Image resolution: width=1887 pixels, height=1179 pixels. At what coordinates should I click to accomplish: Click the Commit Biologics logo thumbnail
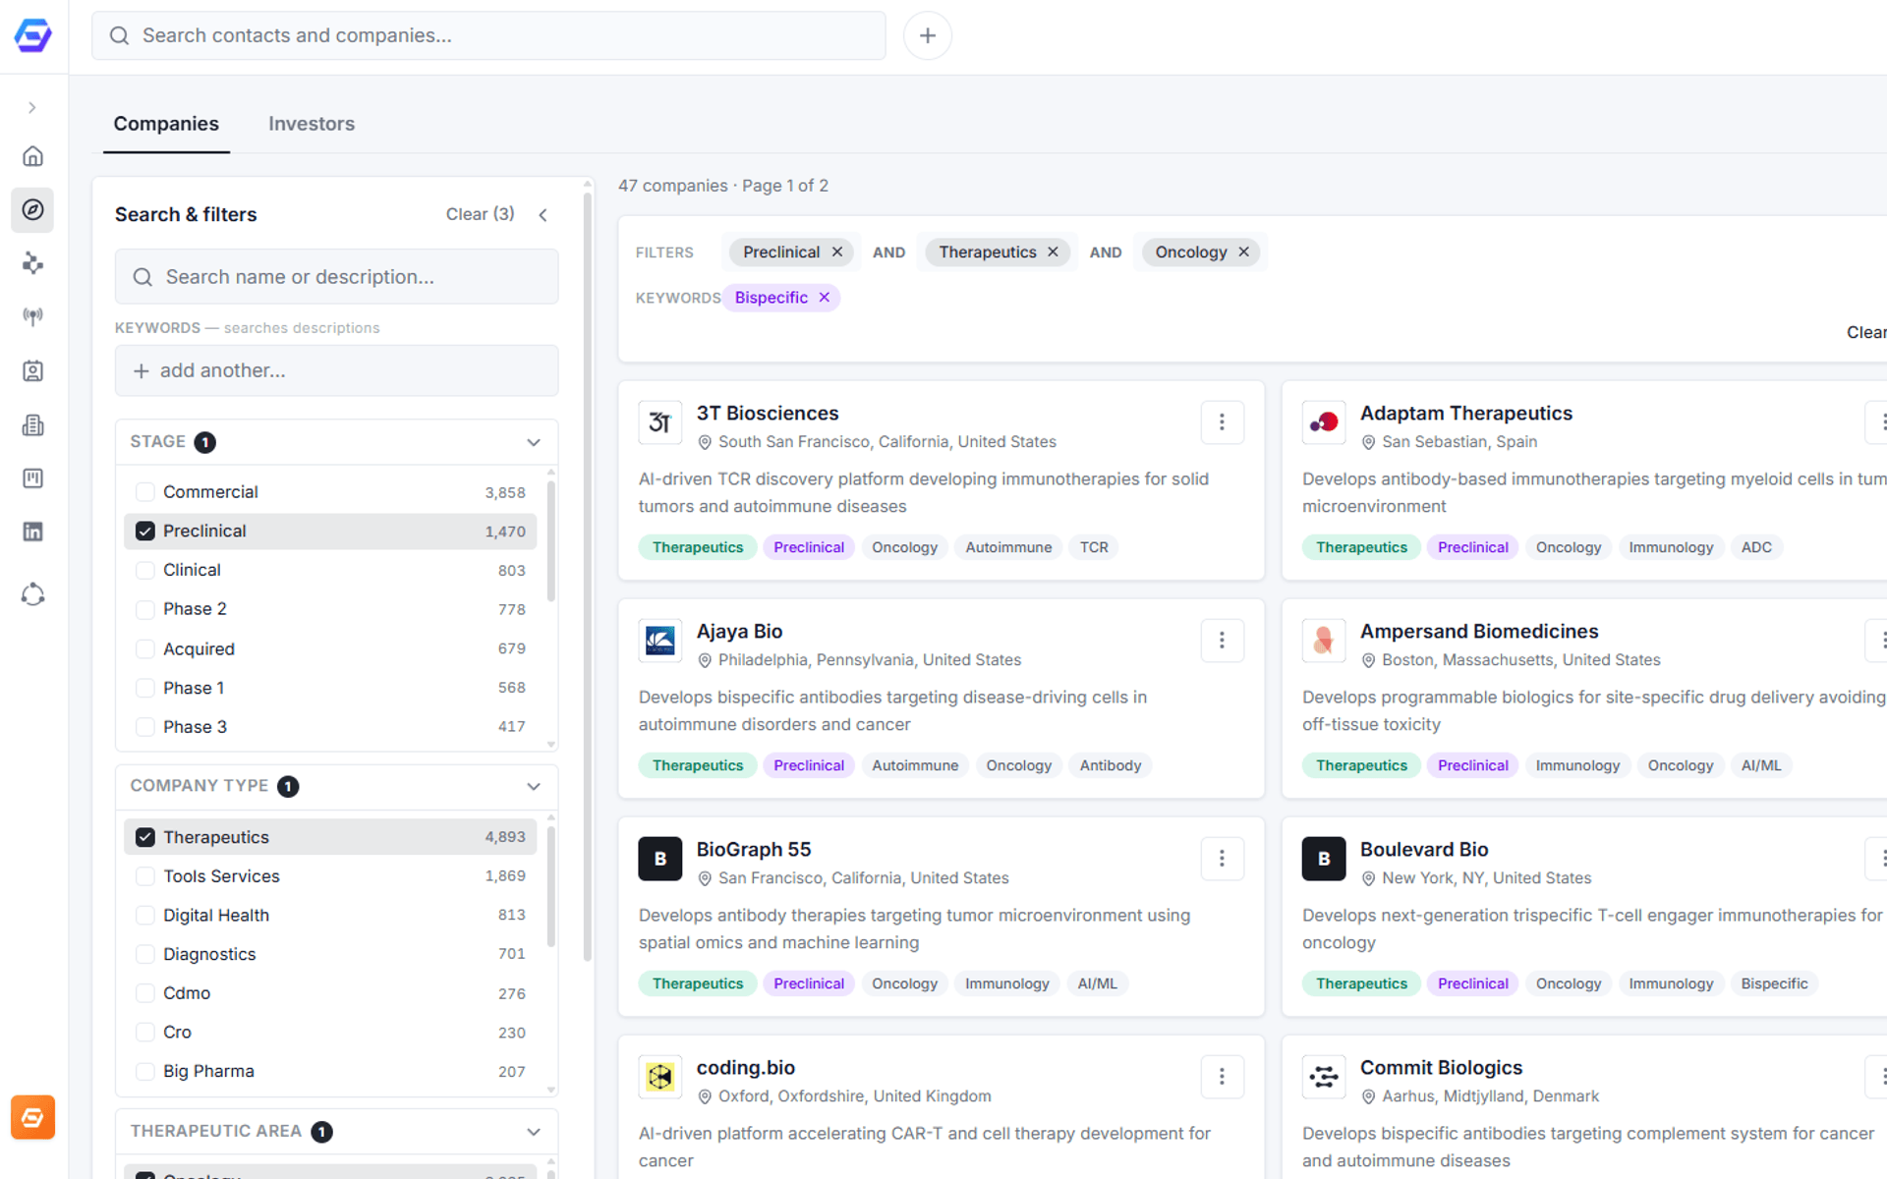(x=1324, y=1077)
